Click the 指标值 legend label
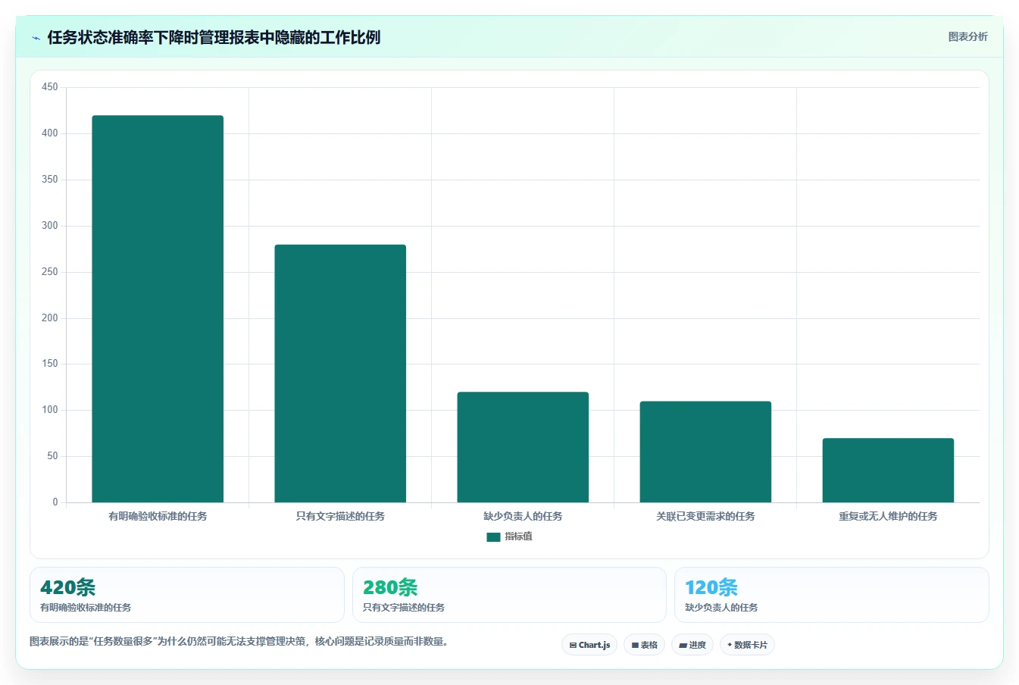Screen dimensions: 1019x685 pos(519,536)
